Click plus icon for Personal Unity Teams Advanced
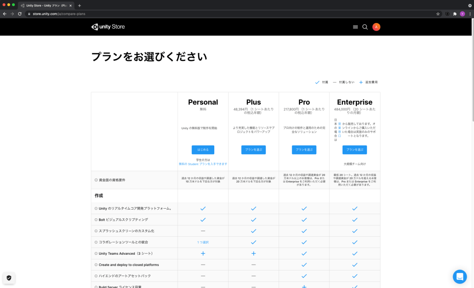474x288 pixels. (x=203, y=254)
